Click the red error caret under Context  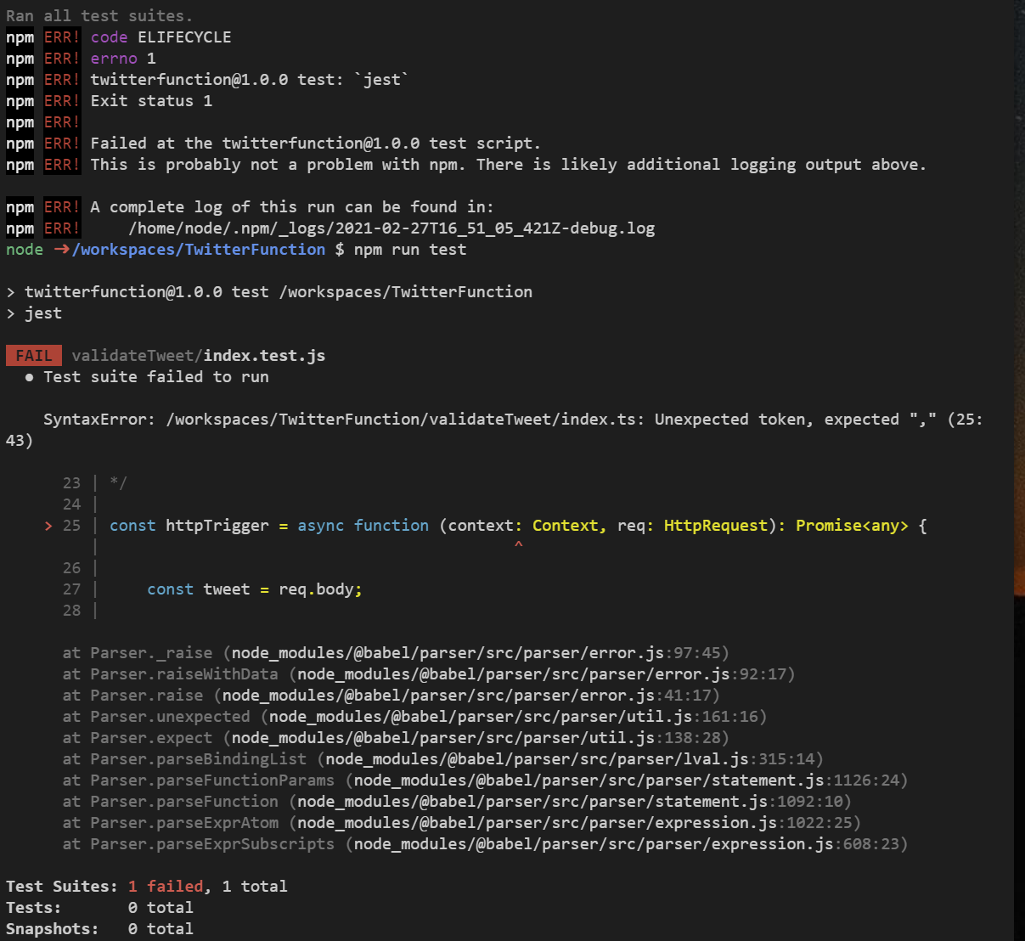(x=519, y=544)
